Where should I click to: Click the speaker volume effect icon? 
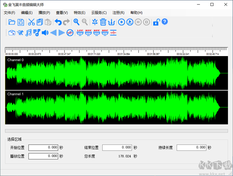(x=45, y=33)
